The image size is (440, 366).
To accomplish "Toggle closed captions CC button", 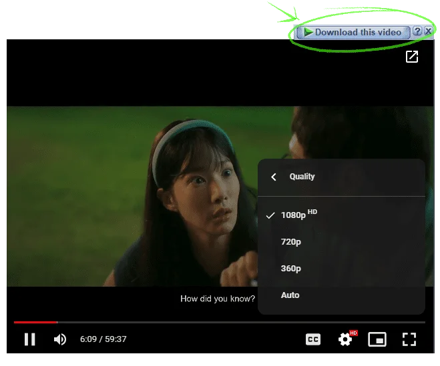I will click(x=313, y=339).
